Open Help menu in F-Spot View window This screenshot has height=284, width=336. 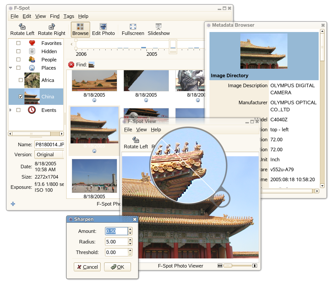(156, 130)
